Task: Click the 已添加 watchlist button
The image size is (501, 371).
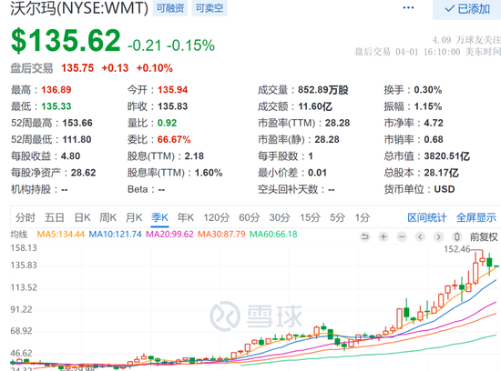Action: [x=467, y=9]
